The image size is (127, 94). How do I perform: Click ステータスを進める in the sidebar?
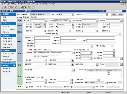click(x=9, y=29)
